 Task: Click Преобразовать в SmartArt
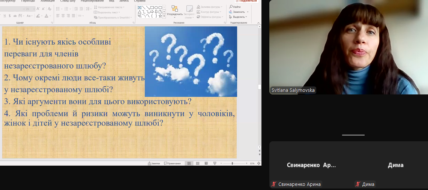(113, 18)
